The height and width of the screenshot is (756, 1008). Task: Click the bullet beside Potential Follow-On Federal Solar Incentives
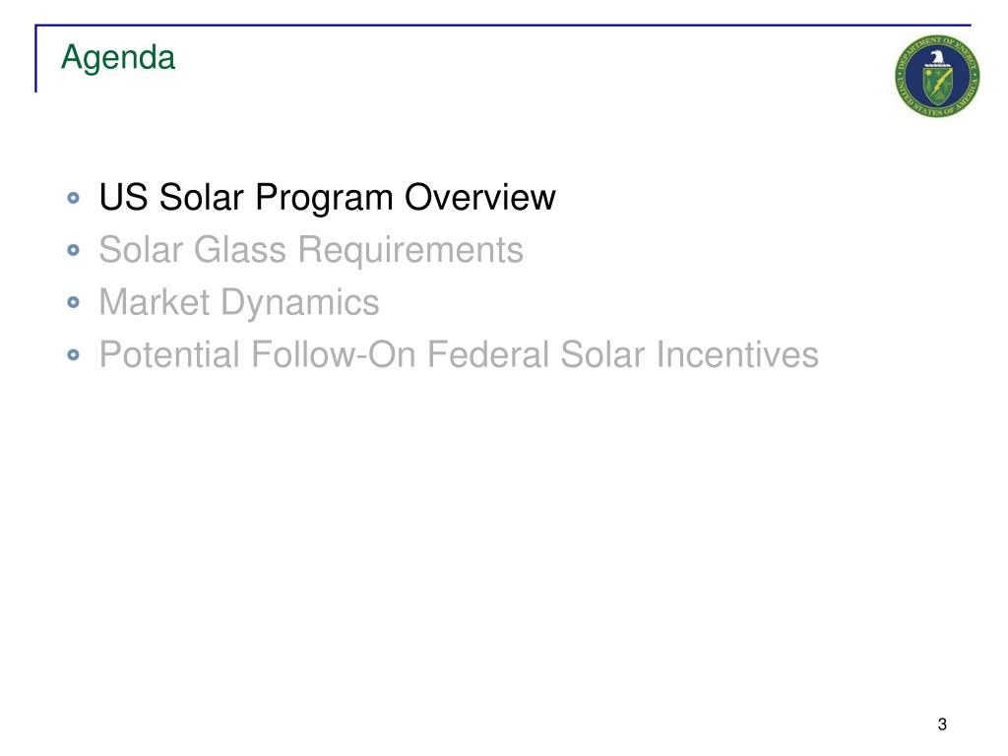pos(73,354)
